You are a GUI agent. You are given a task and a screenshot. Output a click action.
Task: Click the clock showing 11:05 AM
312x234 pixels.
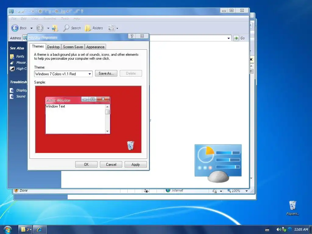[301, 229]
